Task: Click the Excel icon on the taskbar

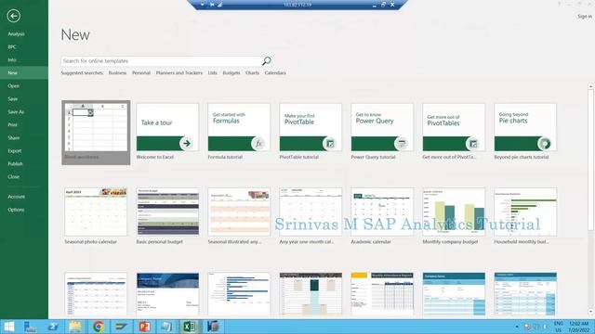Action: (x=190, y=327)
